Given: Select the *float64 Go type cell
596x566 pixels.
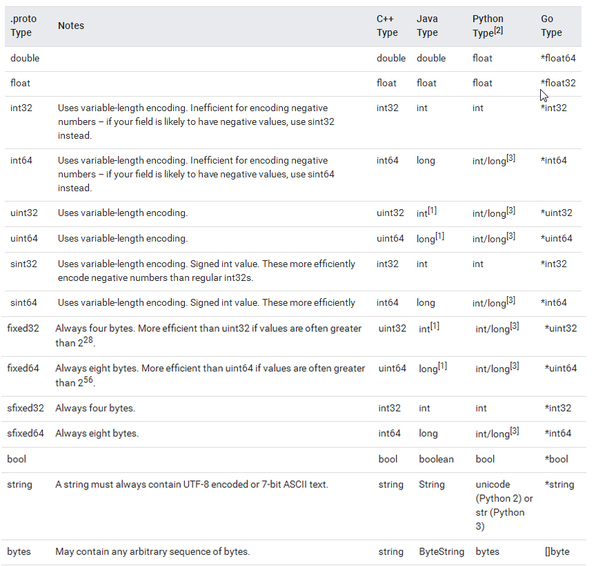Looking at the screenshot, I should pyautogui.click(x=558, y=58).
